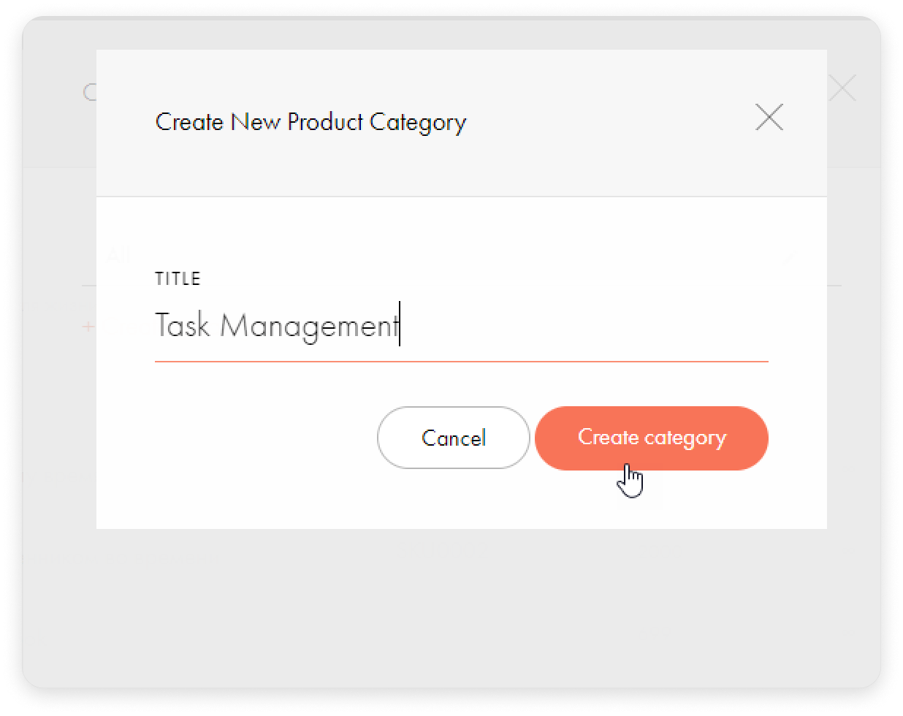Click the gray overlay below the dialog
This screenshot has width=903, height=716.
(451, 608)
